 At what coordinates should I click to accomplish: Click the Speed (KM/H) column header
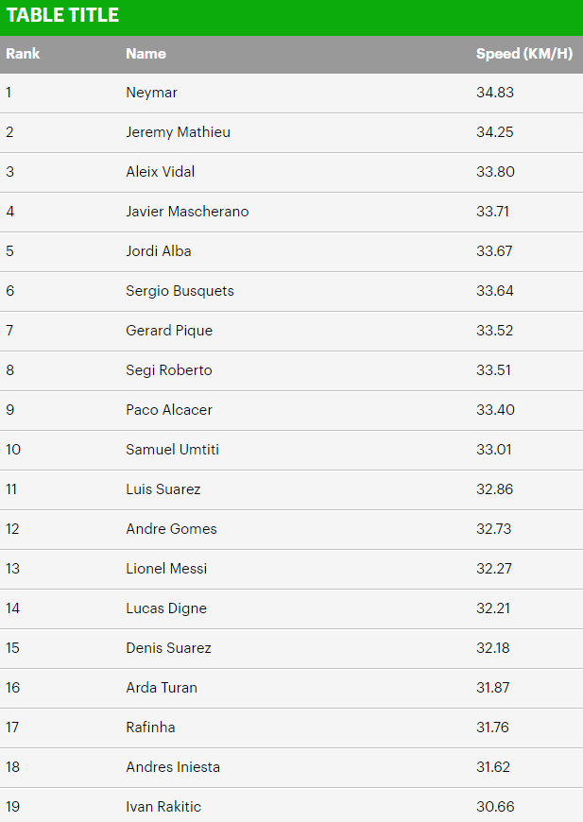(523, 54)
